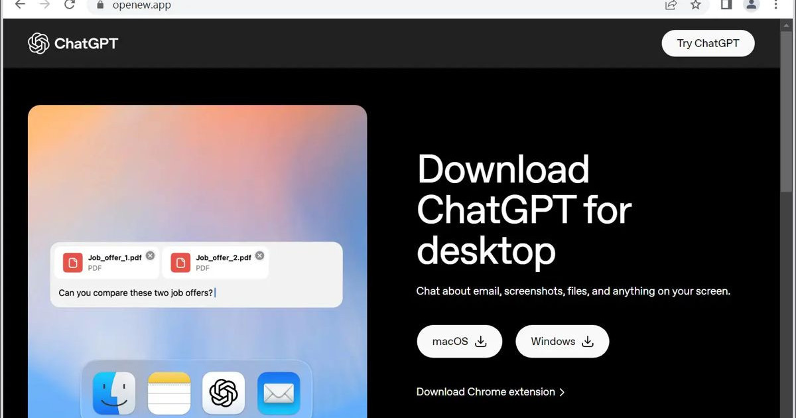The width and height of the screenshot is (796, 418).
Task: Click the Try ChatGPT button
Action: click(x=708, y=43)
